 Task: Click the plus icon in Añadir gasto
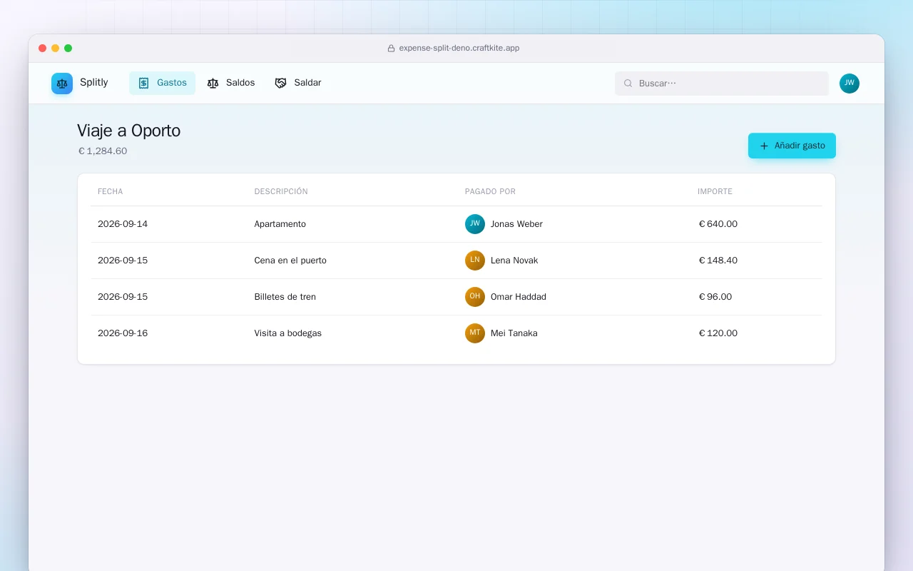coord(764,146)
